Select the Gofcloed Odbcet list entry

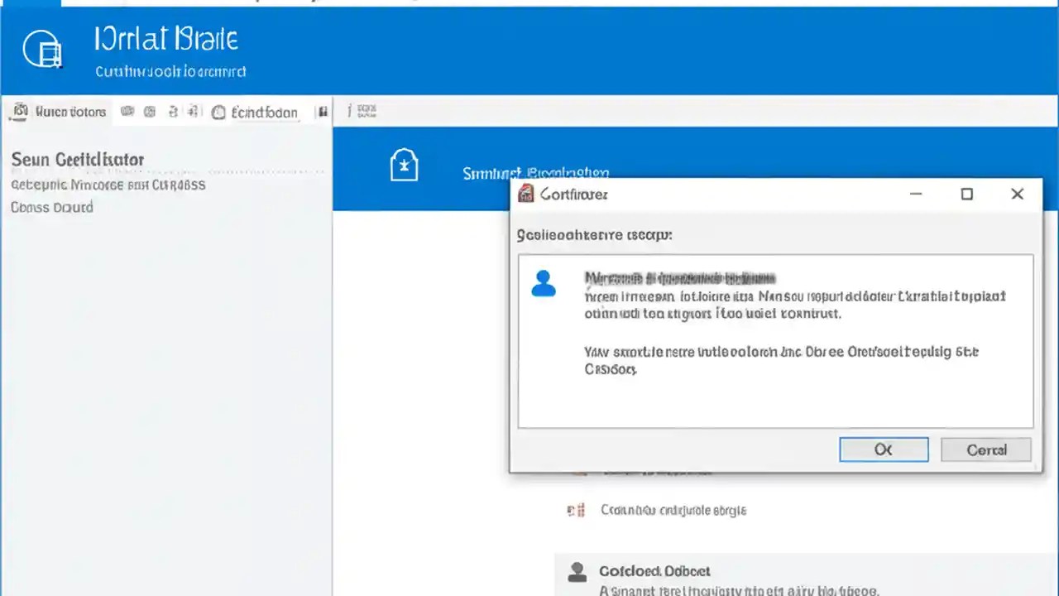click(654, 571)
